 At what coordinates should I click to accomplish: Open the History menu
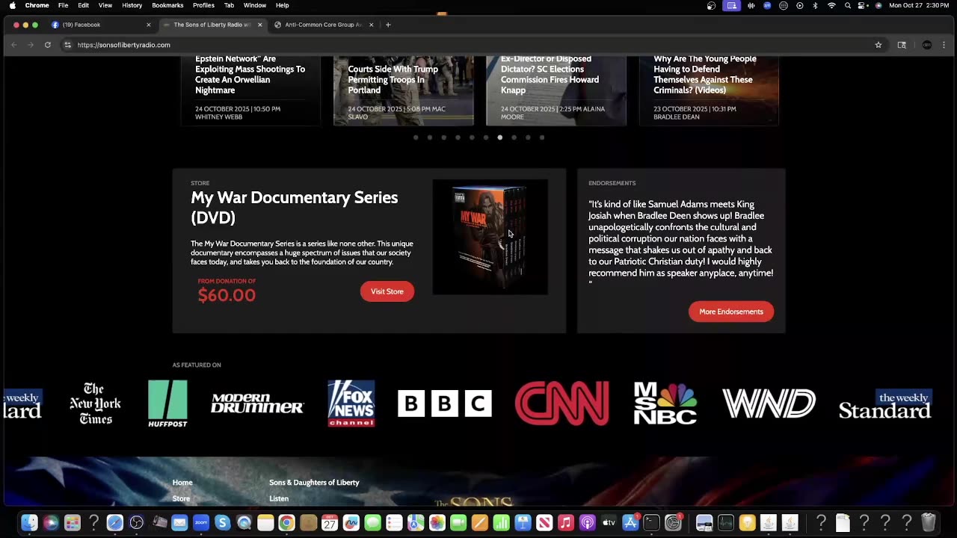click(x=132, y=5)
